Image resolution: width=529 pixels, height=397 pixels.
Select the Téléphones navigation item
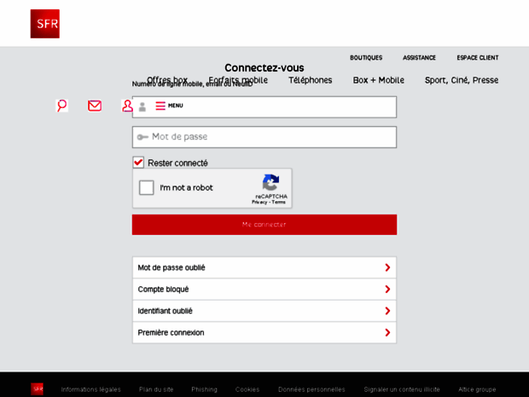coord(310,80)
